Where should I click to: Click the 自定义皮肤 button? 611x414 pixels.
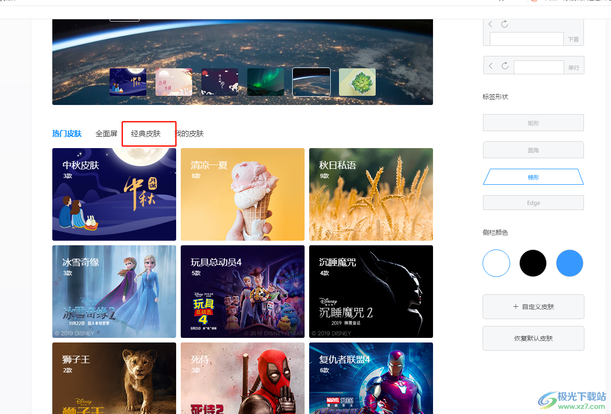pos(533,307)
